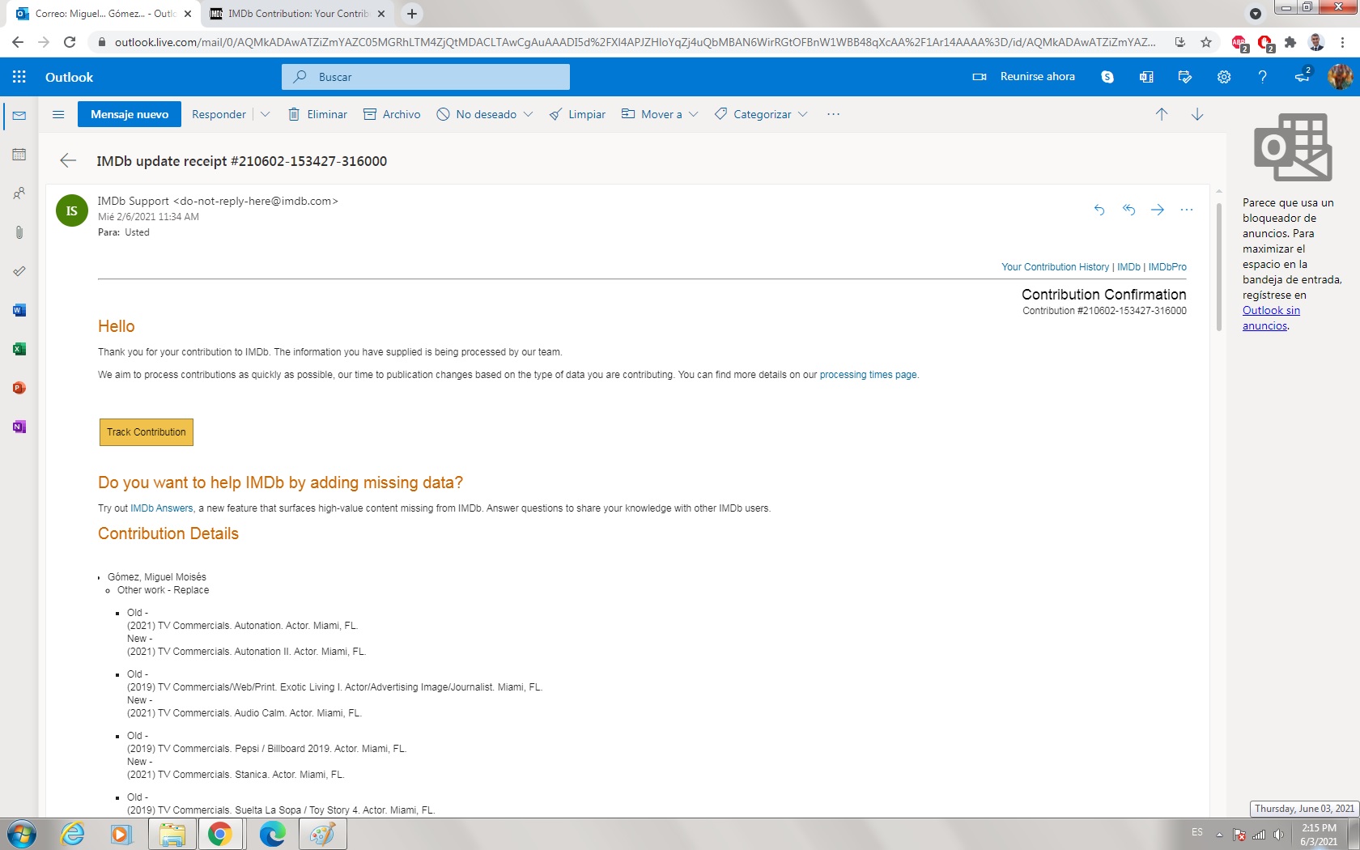Open People contacts in sidebar

(19, 193)
